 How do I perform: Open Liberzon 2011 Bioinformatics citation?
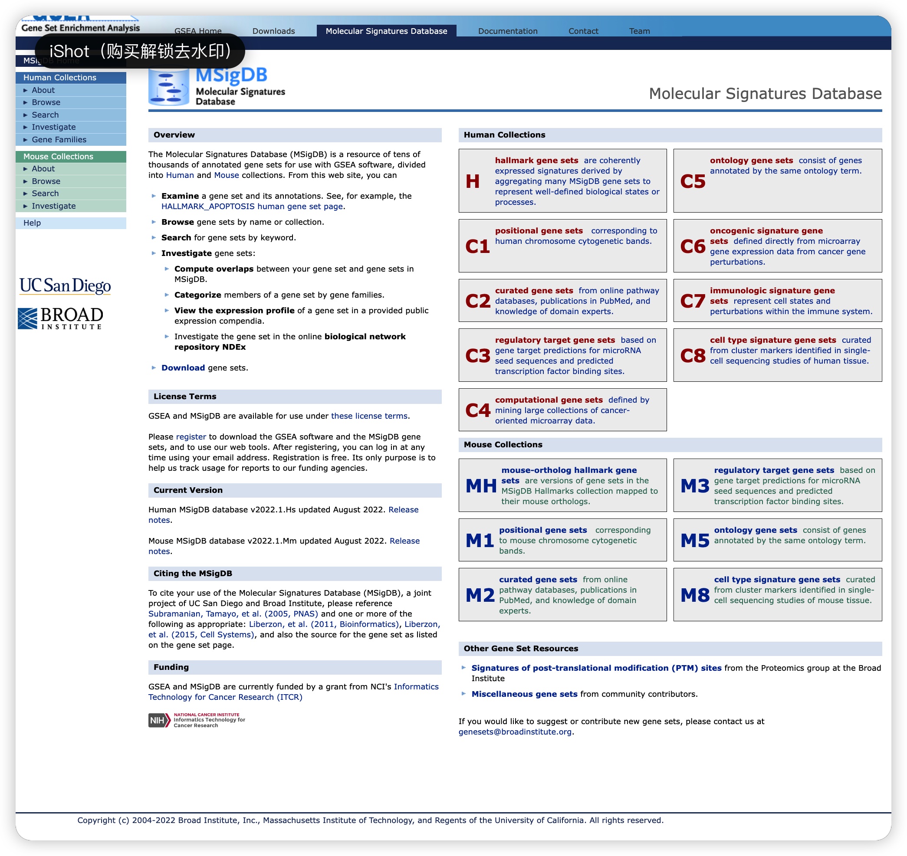pos(324,625)
